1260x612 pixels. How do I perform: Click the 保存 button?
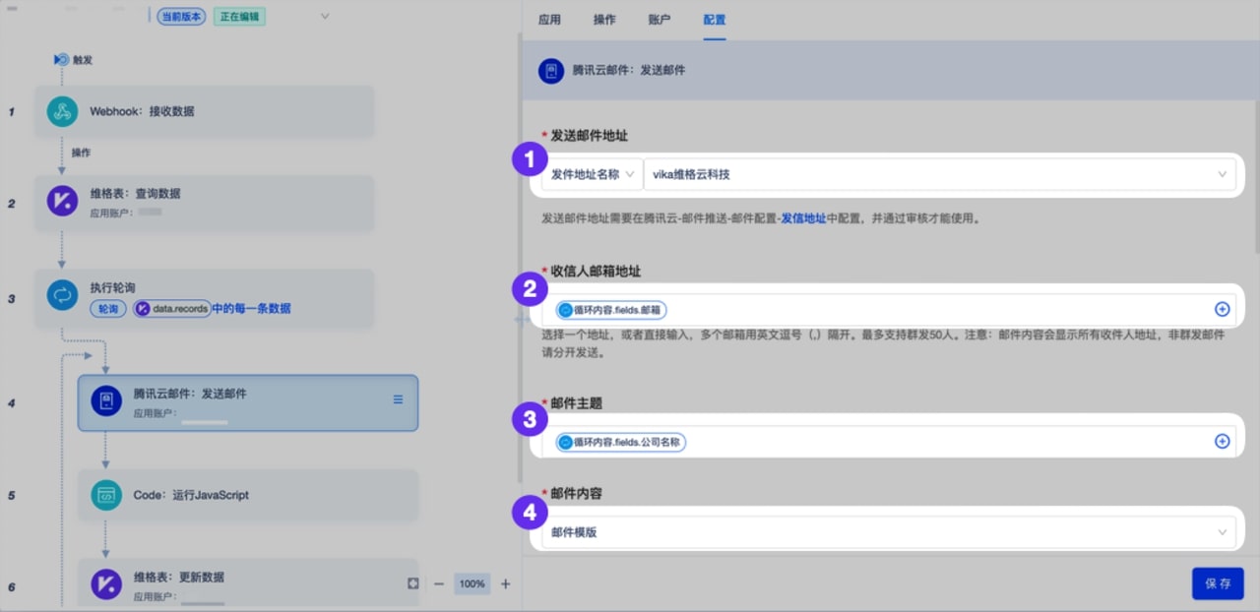1218,582
